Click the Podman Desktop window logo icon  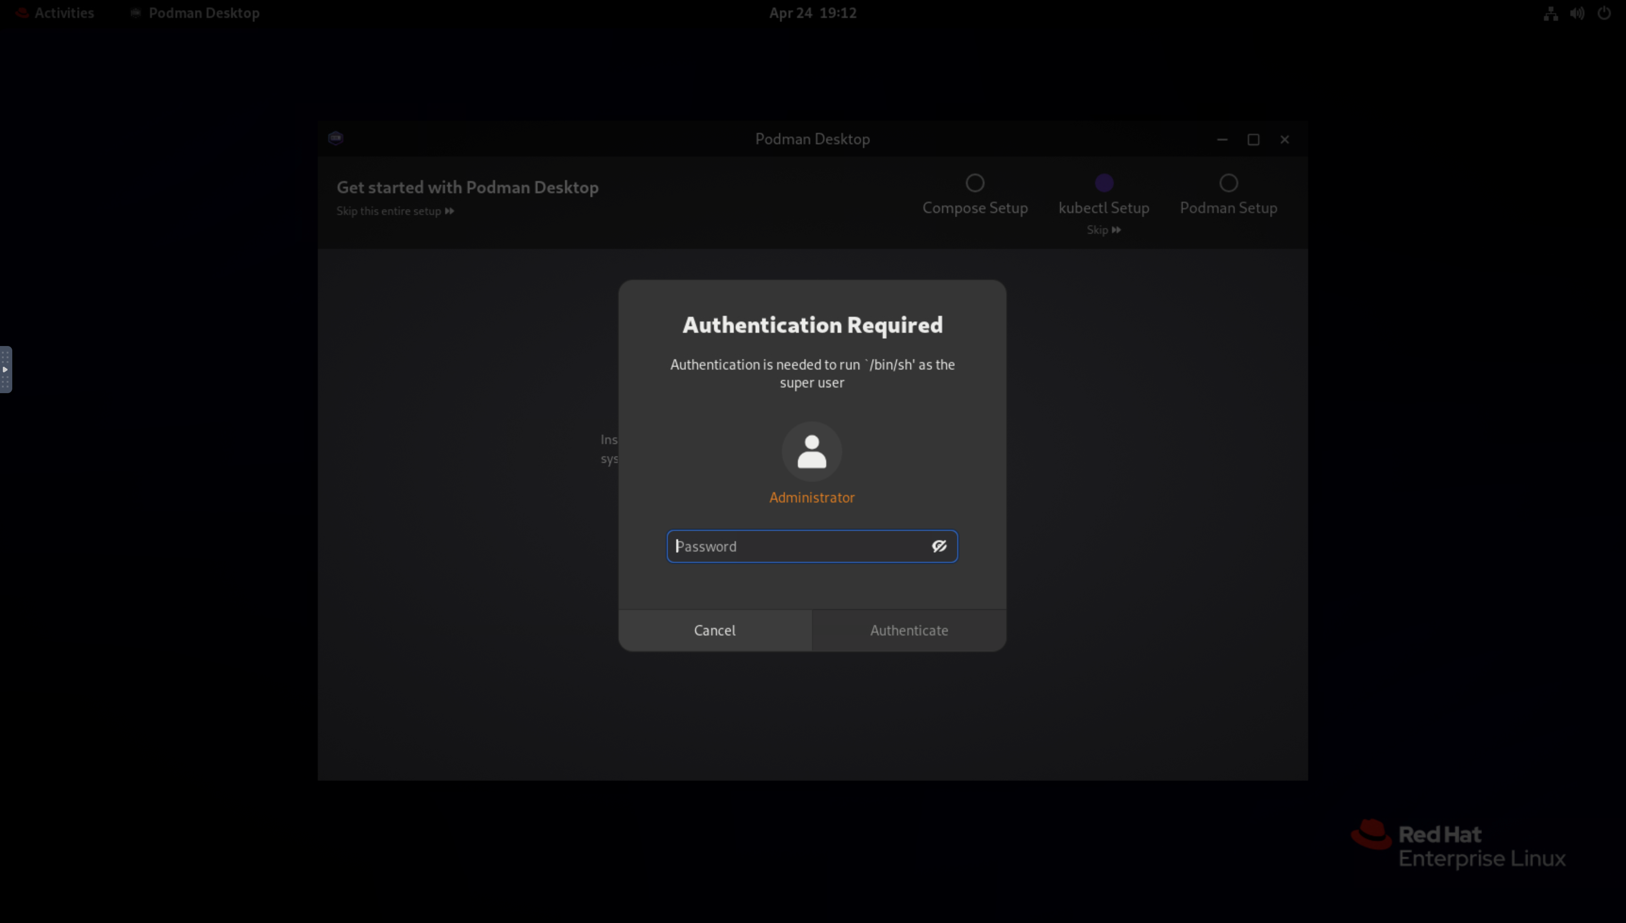coord(335,138)
